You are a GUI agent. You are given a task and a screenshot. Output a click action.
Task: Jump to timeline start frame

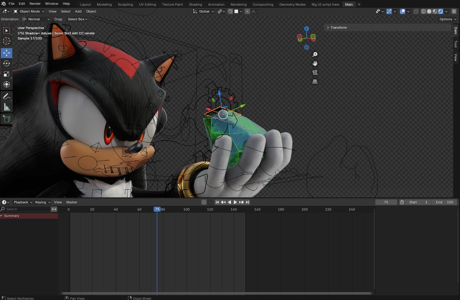pyautogui.click(x=217, y=202)
